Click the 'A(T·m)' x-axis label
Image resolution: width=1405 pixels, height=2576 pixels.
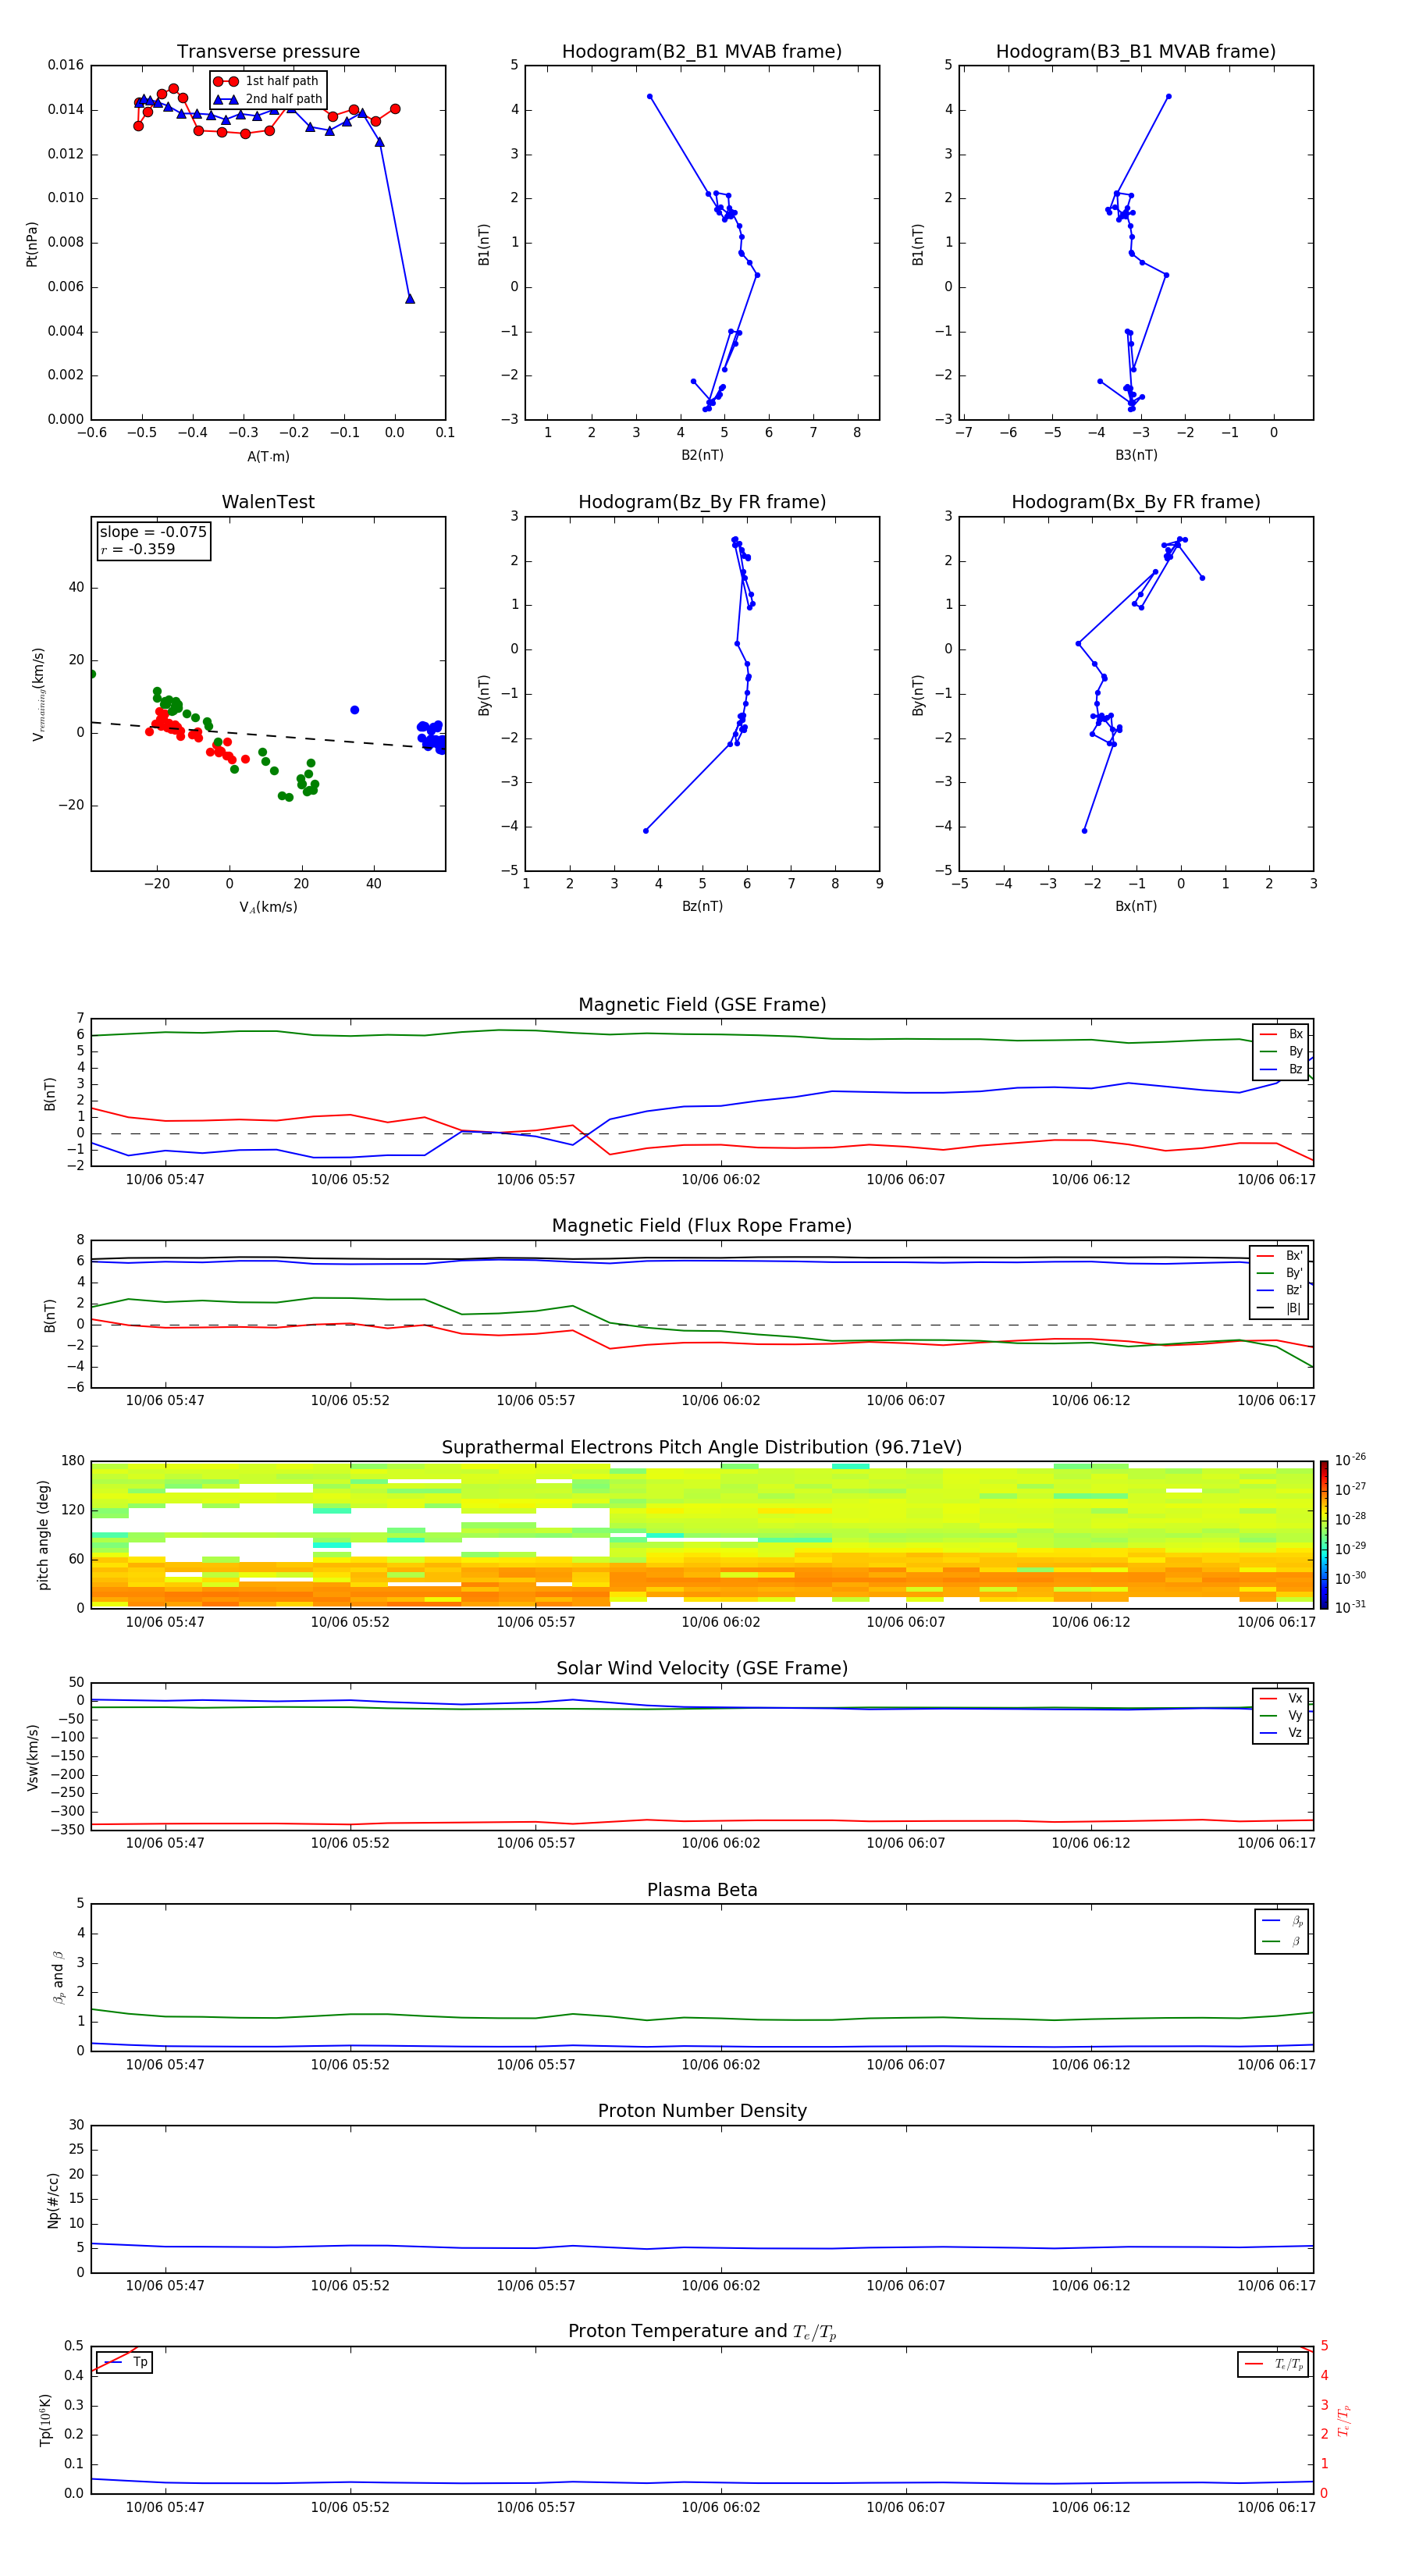pos(268,456)
